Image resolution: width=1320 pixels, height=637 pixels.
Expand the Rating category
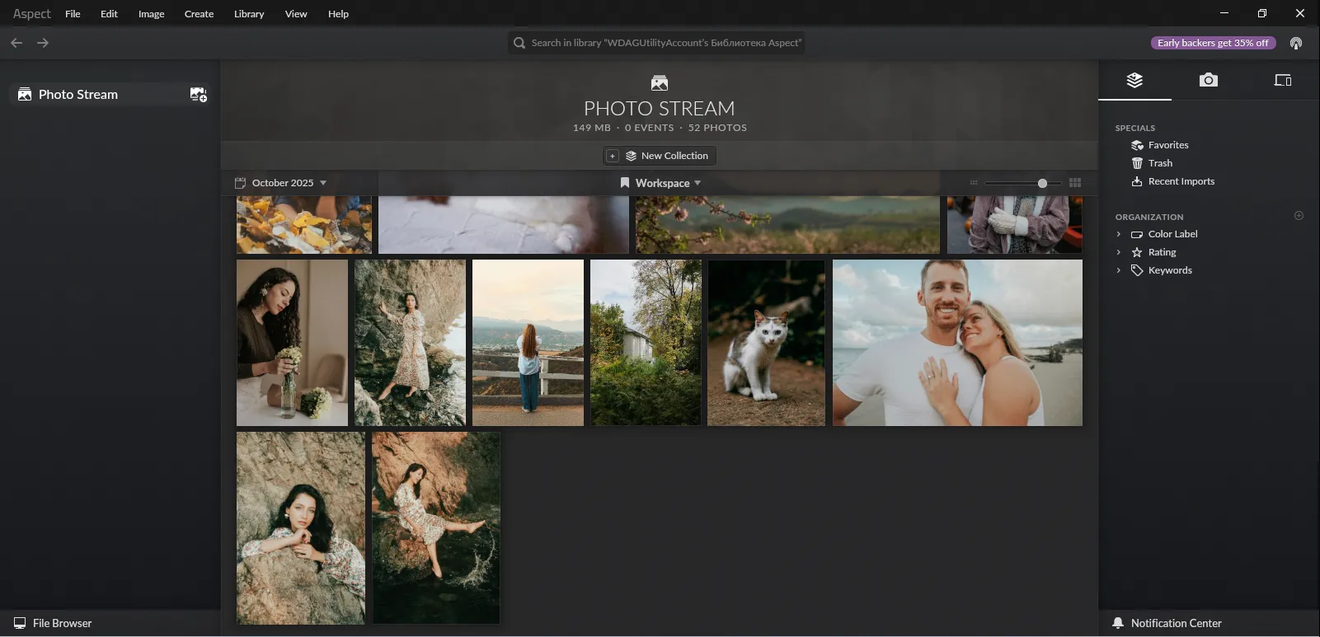(1119, 252)
